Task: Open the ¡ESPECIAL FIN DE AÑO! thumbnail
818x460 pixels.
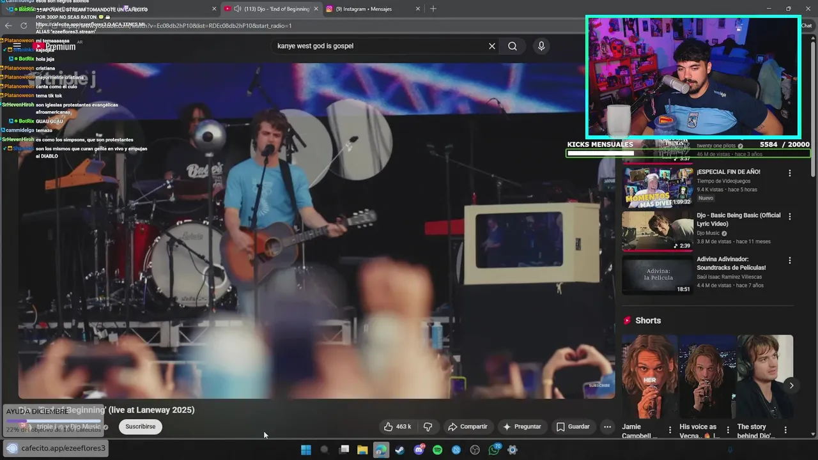Action: (x=658, y=187)
